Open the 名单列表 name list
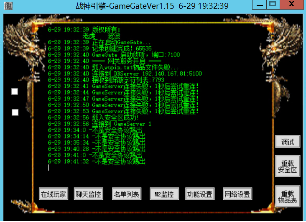This screenshot has width=306, height=222. coord(127,194)
